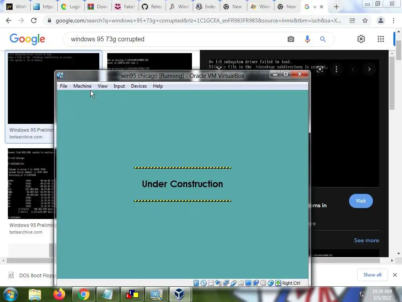The width and height of the screenshot is (402, 302).
Task: Go to next image with right chevron
Action: pos(369,69)
